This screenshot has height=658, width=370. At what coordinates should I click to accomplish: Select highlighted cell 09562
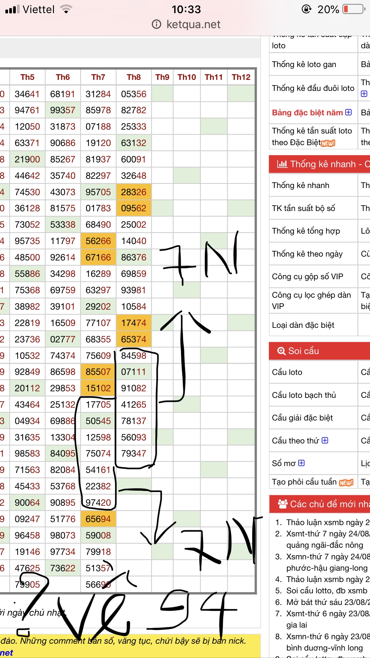(x=134, y=208)
